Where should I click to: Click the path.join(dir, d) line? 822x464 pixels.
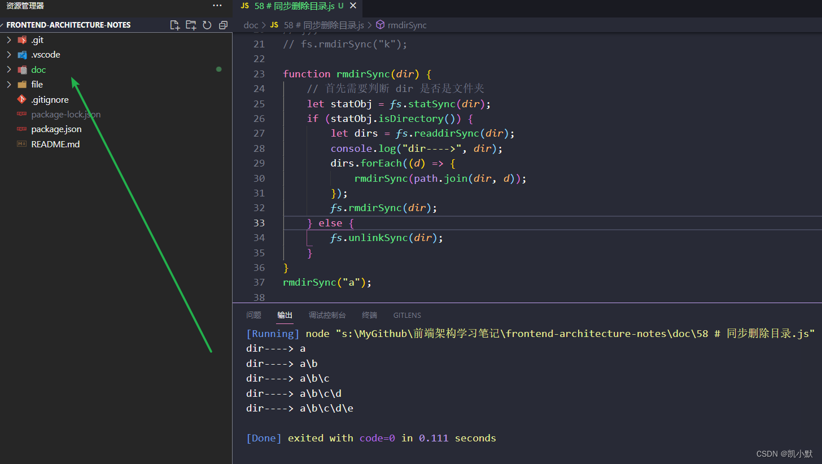coord(440,178)
